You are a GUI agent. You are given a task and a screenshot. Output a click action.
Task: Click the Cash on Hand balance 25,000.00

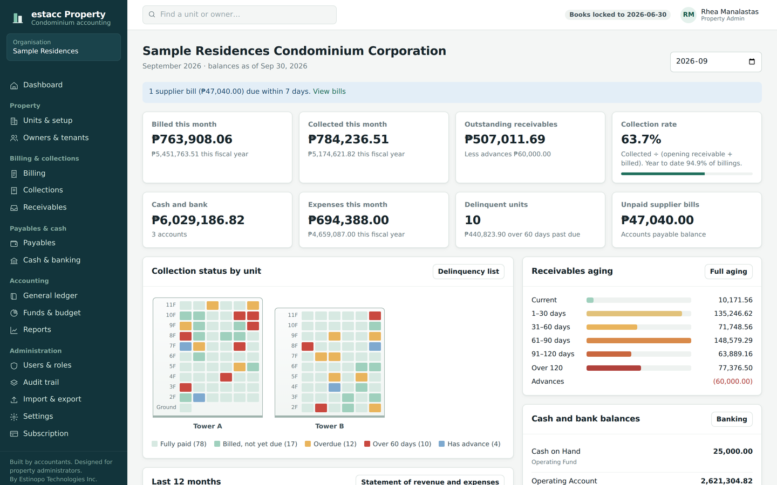point(733,452)
